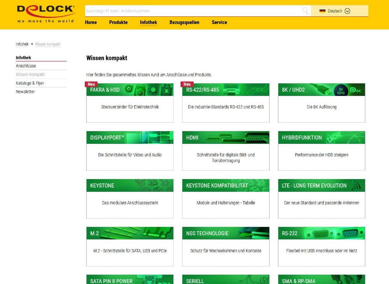Click the German flag icon
The height and width of the screenshot is (284, 389).
pos(322,11)
